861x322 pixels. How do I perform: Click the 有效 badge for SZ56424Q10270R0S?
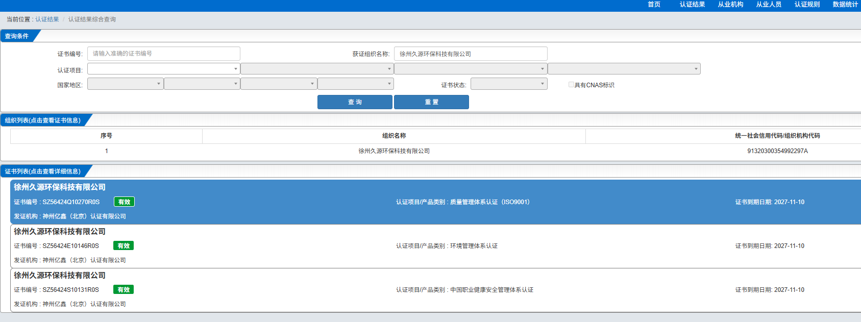[124, 202]
